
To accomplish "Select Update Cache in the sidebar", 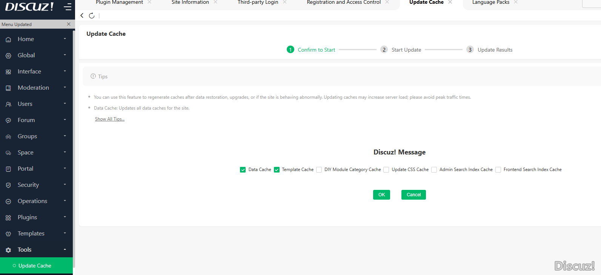I will tap(35, 266).
